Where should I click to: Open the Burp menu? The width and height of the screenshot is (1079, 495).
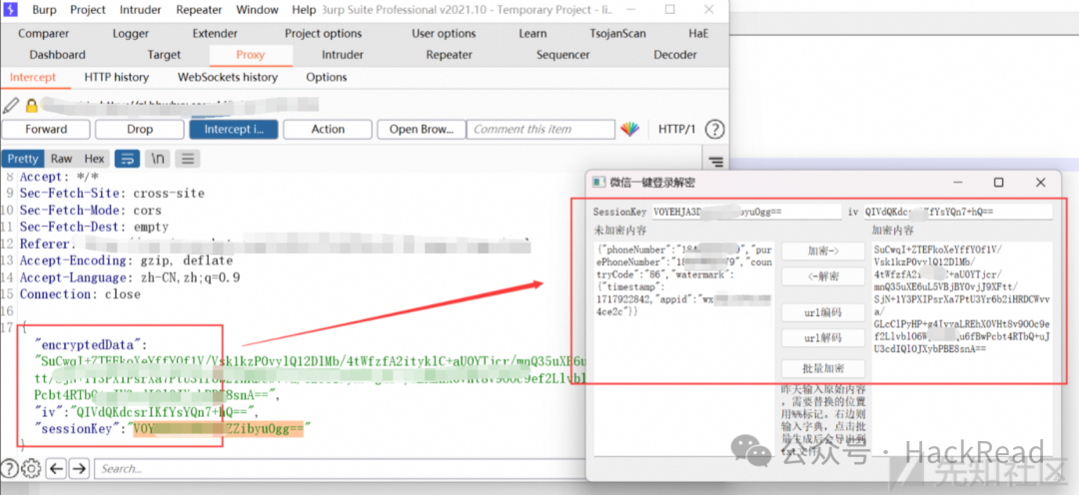44,10
